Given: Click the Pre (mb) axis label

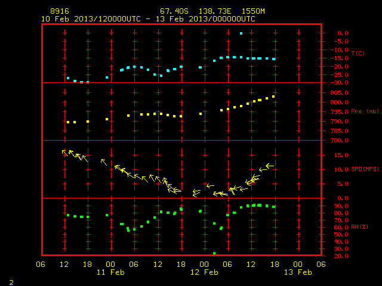Looking at the screenshot, I should coord(365,111).
